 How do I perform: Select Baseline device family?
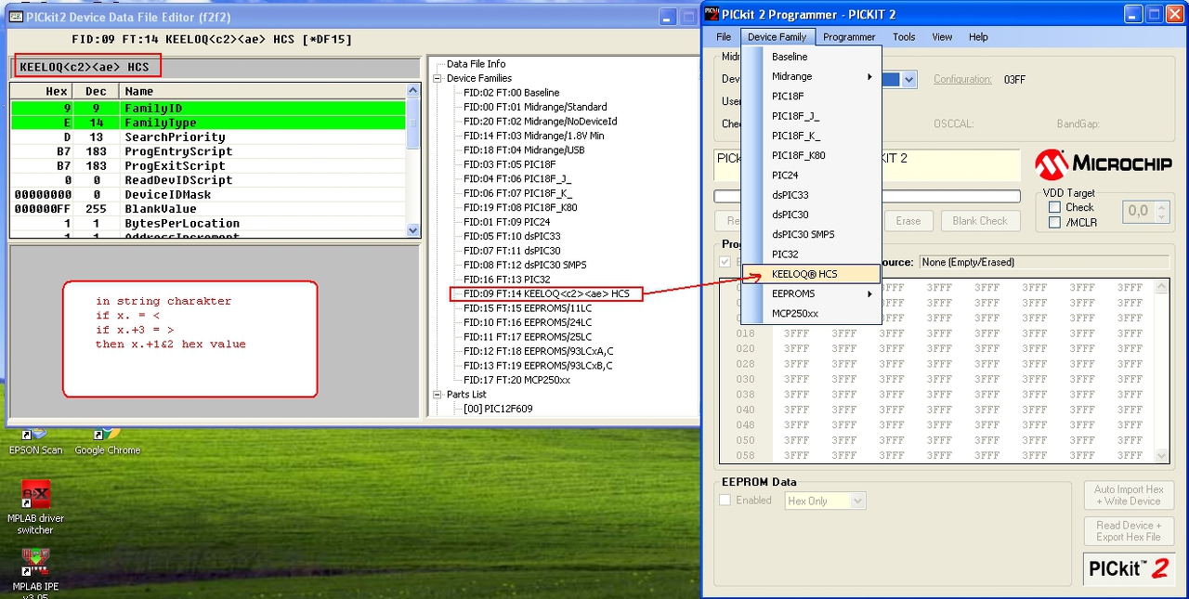pyautogui.click(x=811, y=57)
